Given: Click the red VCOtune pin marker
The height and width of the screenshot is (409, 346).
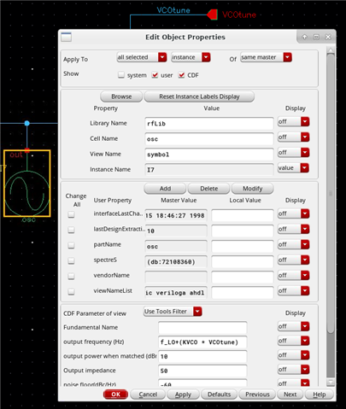Looking at the screenshot, I should 213,15.
